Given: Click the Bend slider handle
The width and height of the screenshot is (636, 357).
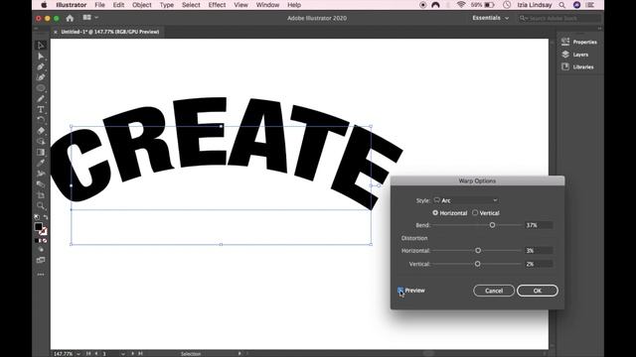Looking at the screenshot, I should click(492, 225).
